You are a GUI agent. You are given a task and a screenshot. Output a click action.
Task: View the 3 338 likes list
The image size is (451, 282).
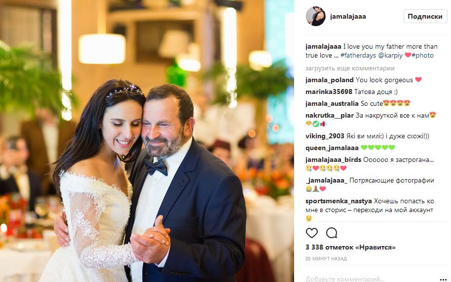coord(350,247)
